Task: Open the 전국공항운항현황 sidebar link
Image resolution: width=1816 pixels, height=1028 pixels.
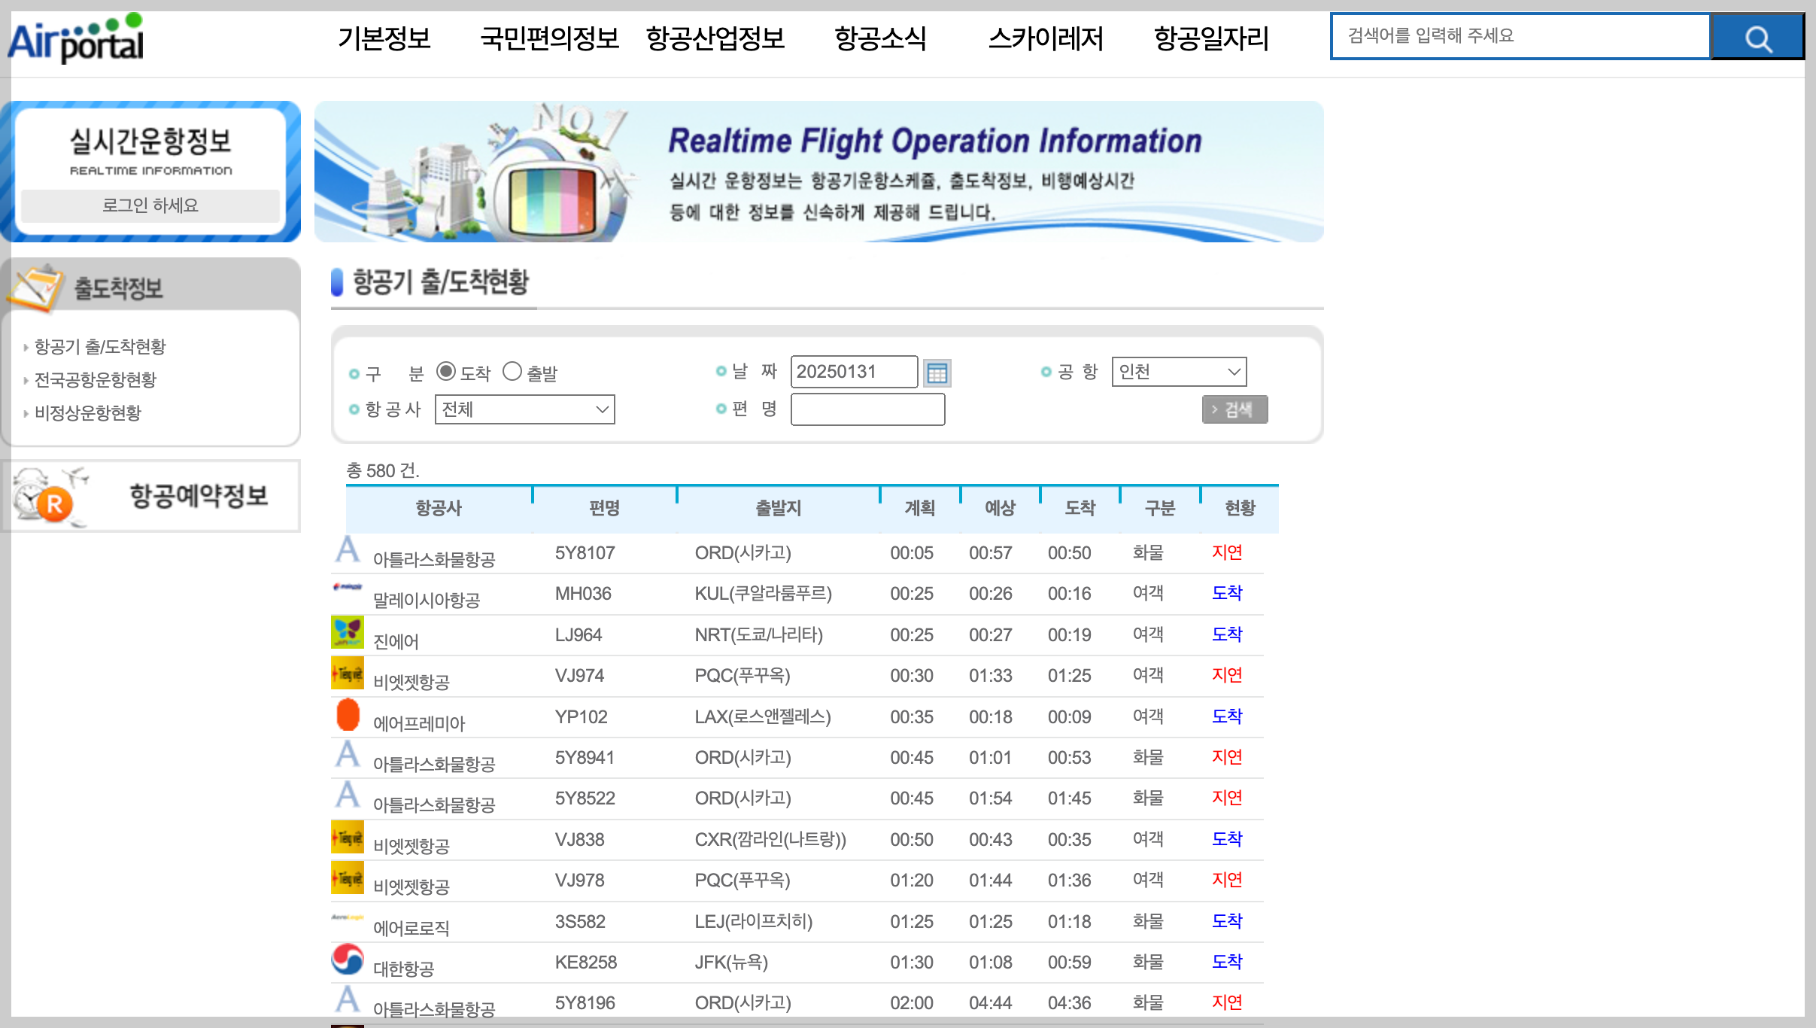Action: 96,379
